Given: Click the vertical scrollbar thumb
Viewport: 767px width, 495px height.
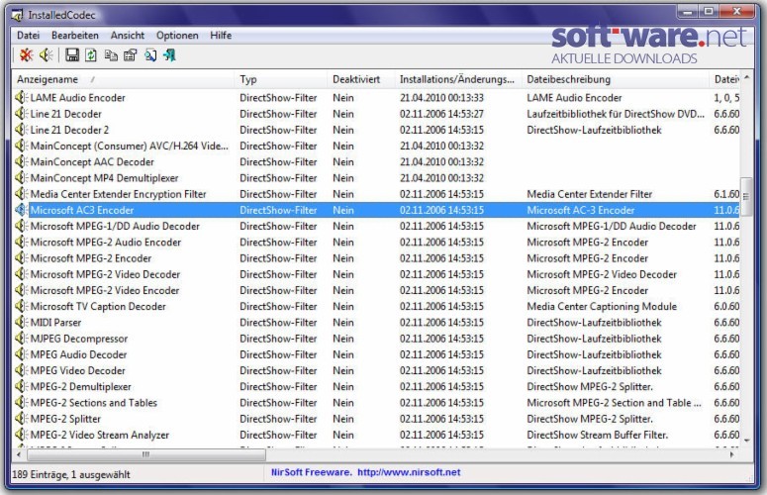Looking at the screenshot, I should (746, 197).
